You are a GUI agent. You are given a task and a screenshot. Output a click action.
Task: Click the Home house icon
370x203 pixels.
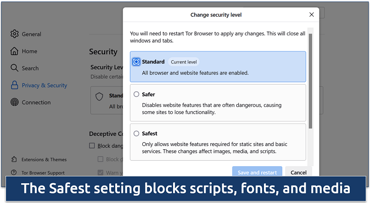pos(14,51)
